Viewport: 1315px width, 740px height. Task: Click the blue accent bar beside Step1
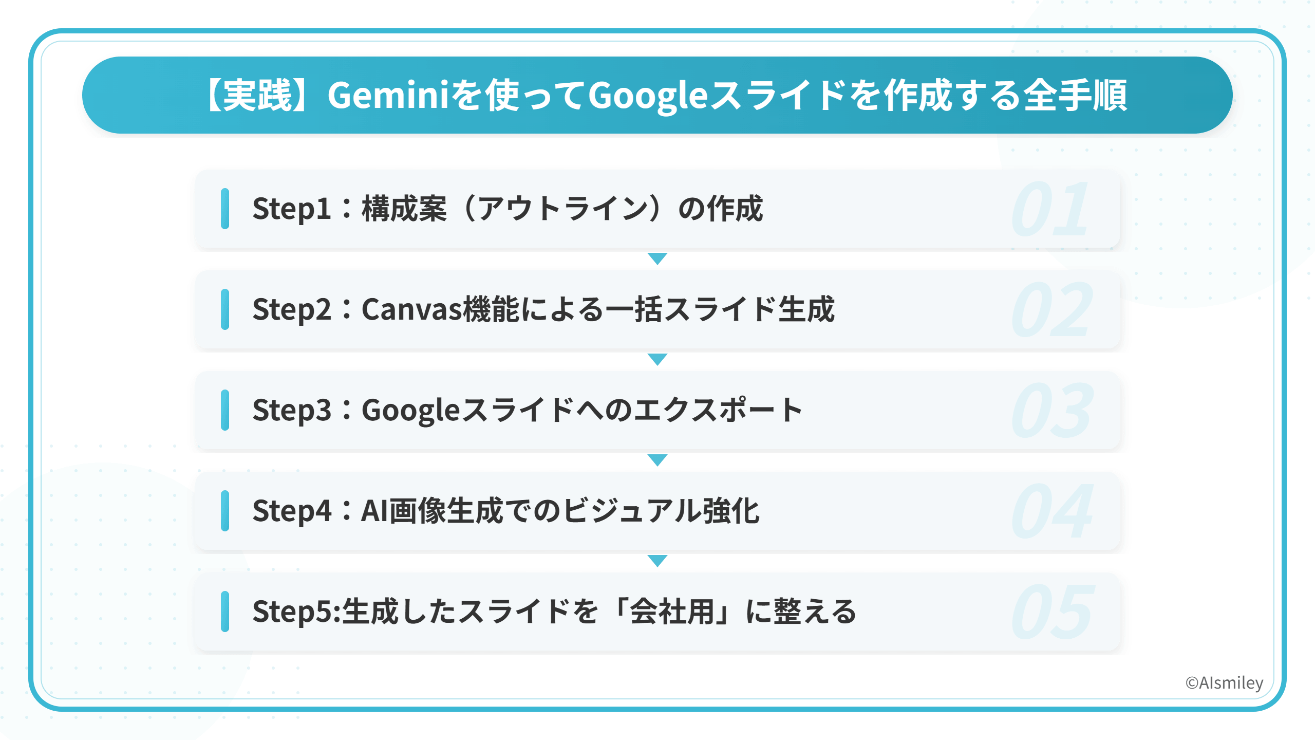(225, 209)
